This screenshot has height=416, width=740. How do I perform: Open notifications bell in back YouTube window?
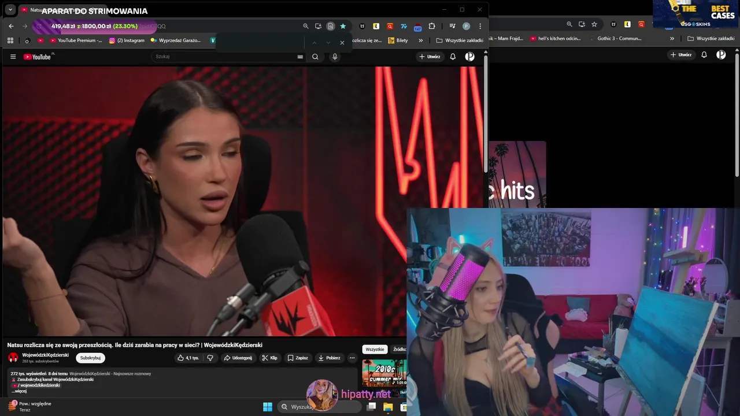[x=704, y=55]
